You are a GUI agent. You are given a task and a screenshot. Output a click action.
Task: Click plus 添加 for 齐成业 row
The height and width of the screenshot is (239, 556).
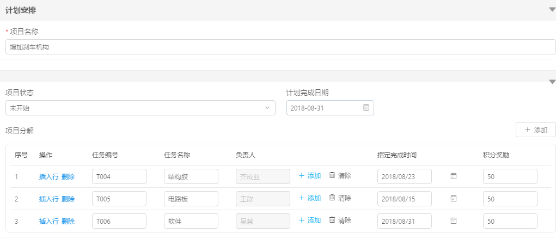pyautogui.click(x=310, y=175)
